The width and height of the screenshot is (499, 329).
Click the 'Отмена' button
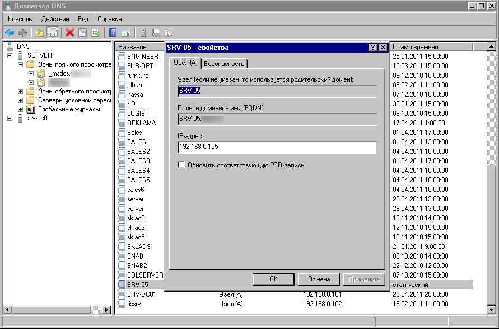(x=319, y=279)
